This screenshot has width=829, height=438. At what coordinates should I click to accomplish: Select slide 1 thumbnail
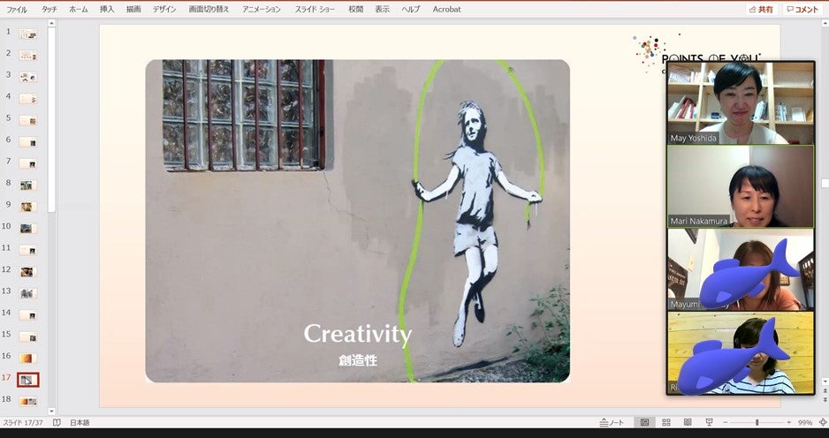tap(28, 34)
